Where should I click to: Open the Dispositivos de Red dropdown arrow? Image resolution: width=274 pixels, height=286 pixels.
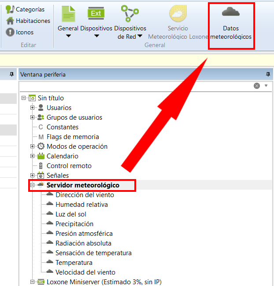pos(140,37)
